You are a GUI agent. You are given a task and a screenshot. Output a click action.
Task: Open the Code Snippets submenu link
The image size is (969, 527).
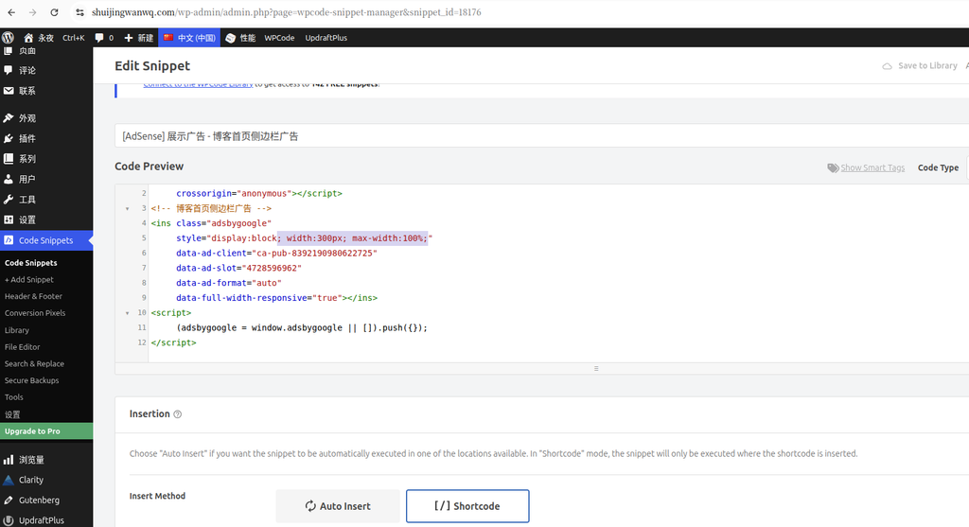31,263
